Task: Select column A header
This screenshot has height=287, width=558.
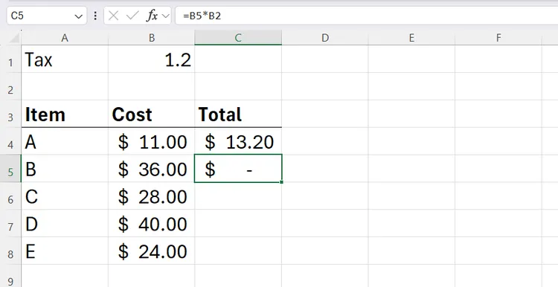Action: [x=65, y=38]
